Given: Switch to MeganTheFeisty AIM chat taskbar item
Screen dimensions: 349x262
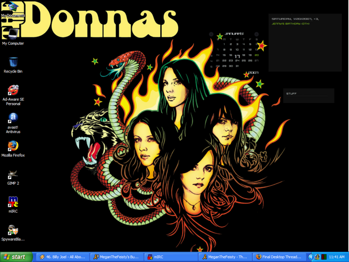Looking at the screenshot, I should coord(225,257).
